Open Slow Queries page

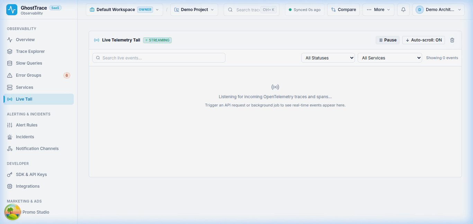(38, 63)
